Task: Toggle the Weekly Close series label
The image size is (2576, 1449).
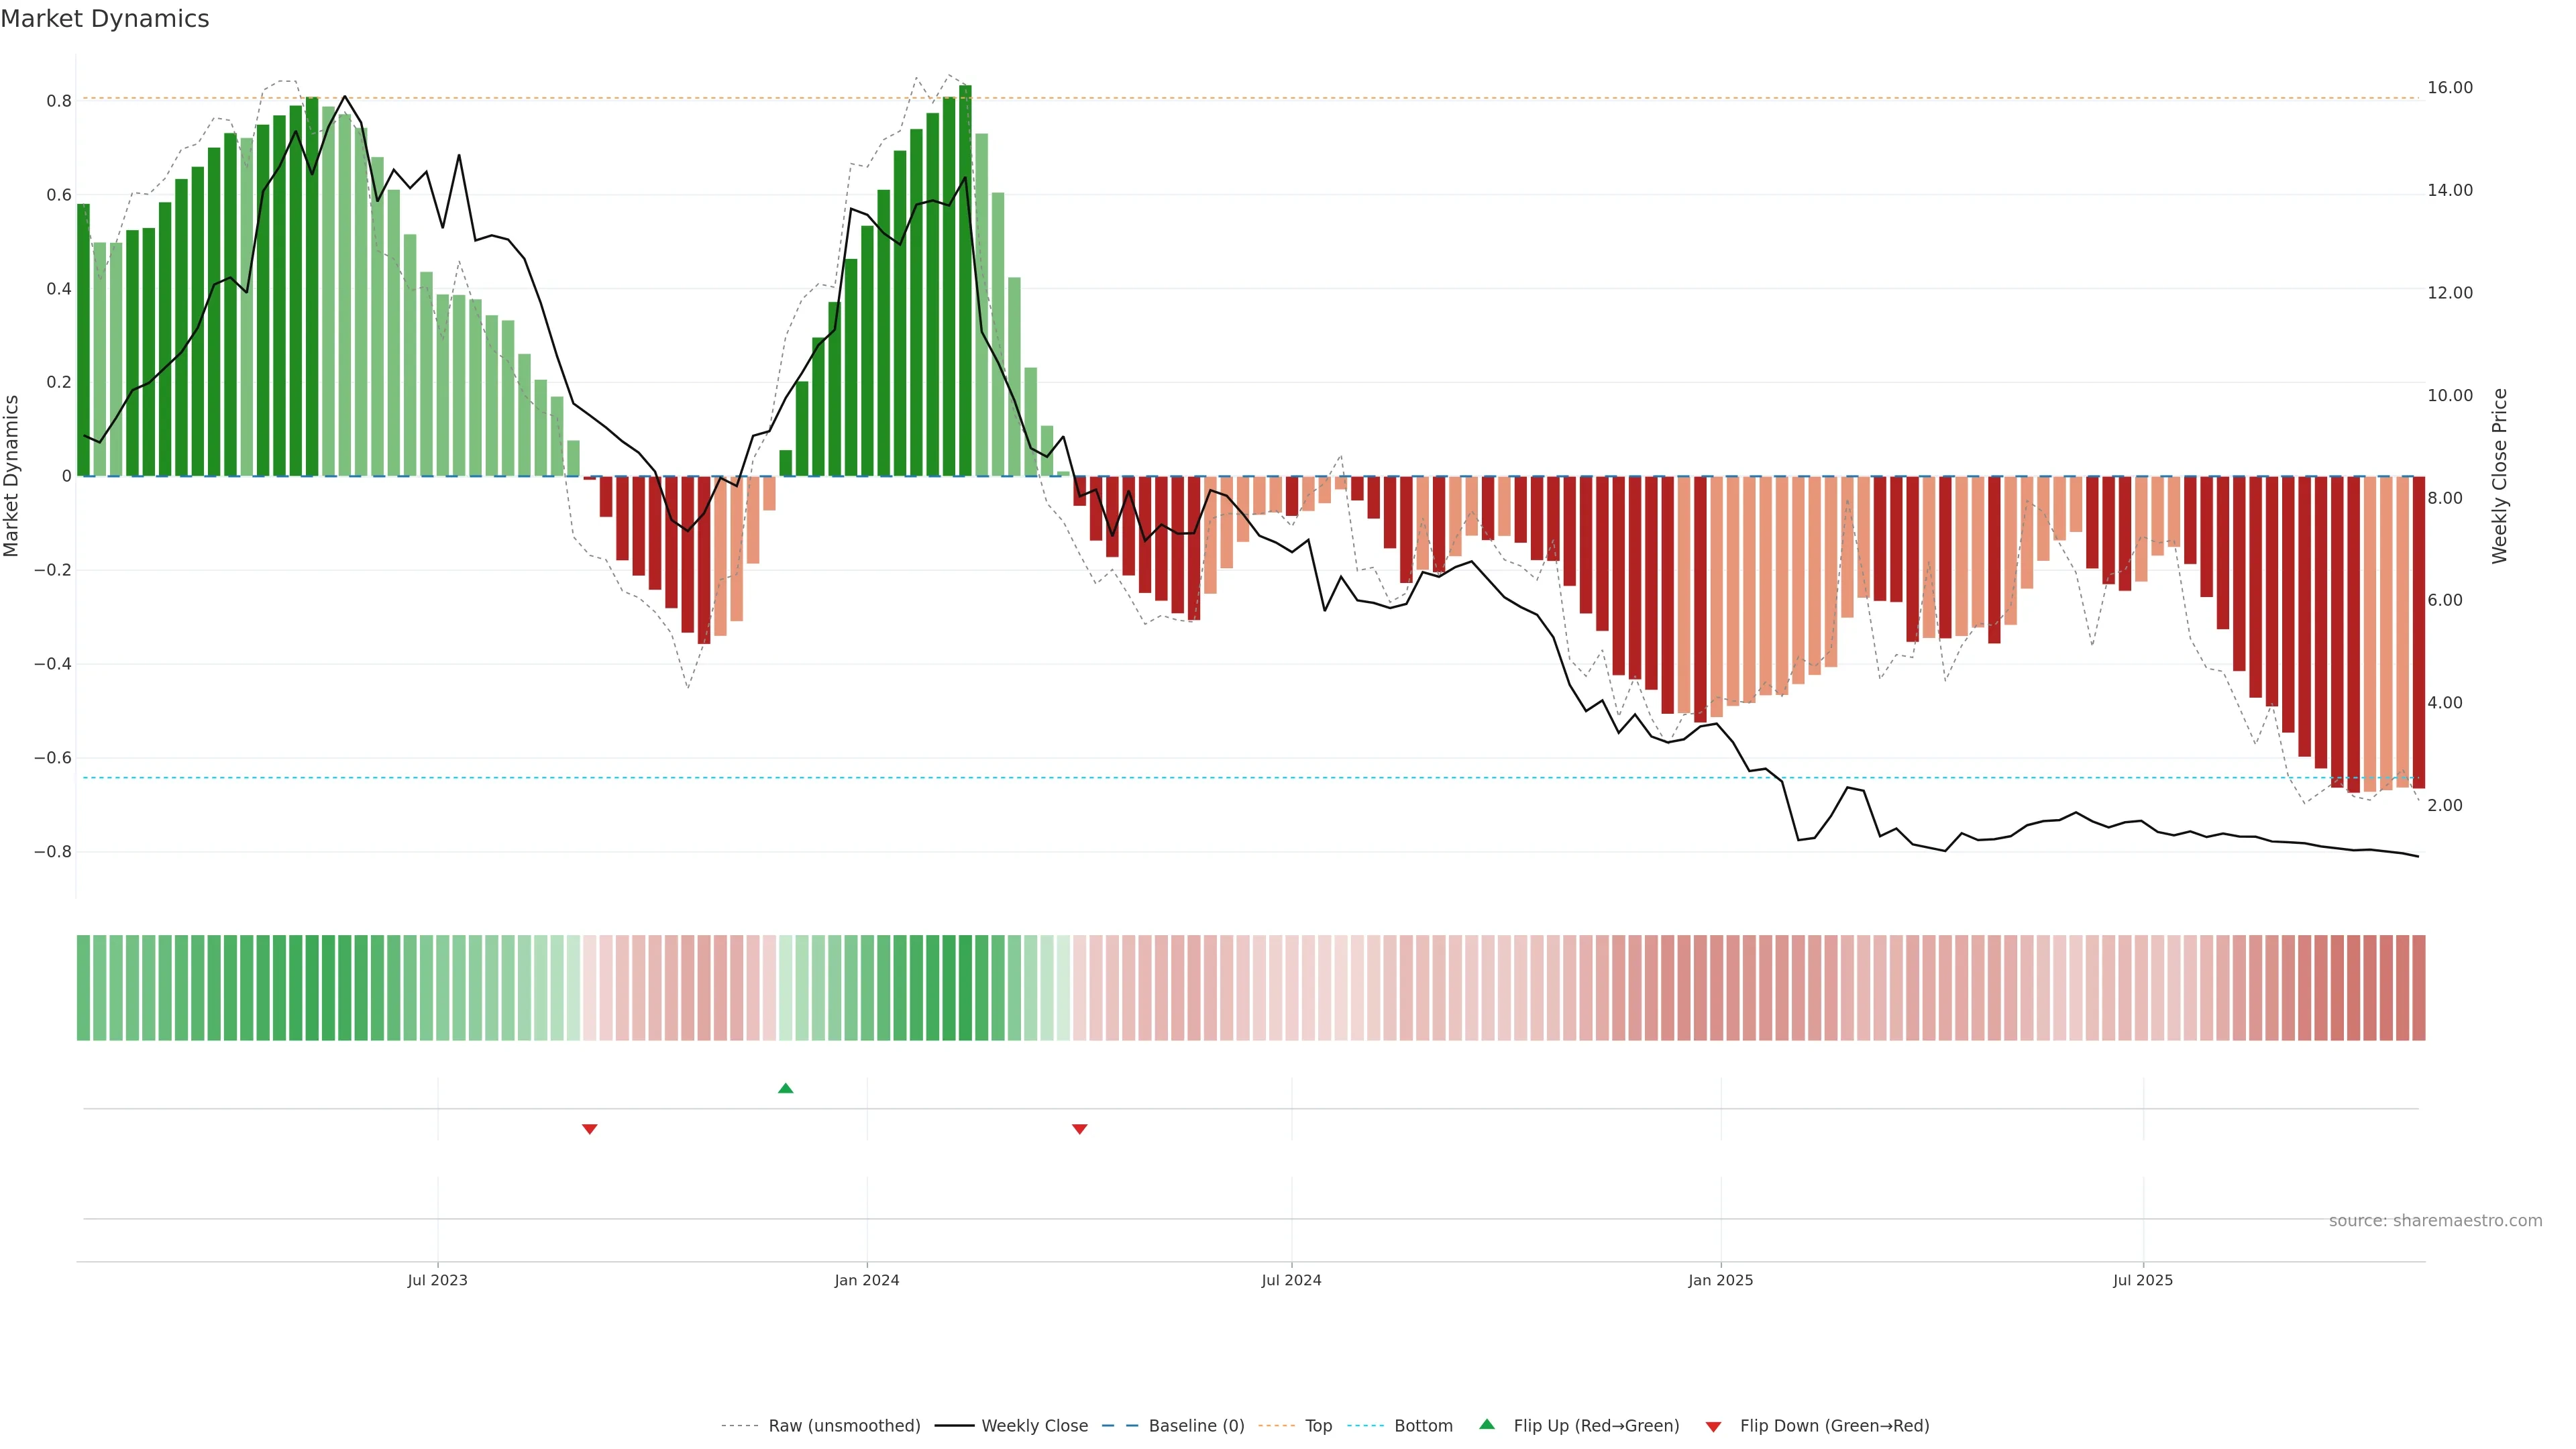Action: 1034,1426
